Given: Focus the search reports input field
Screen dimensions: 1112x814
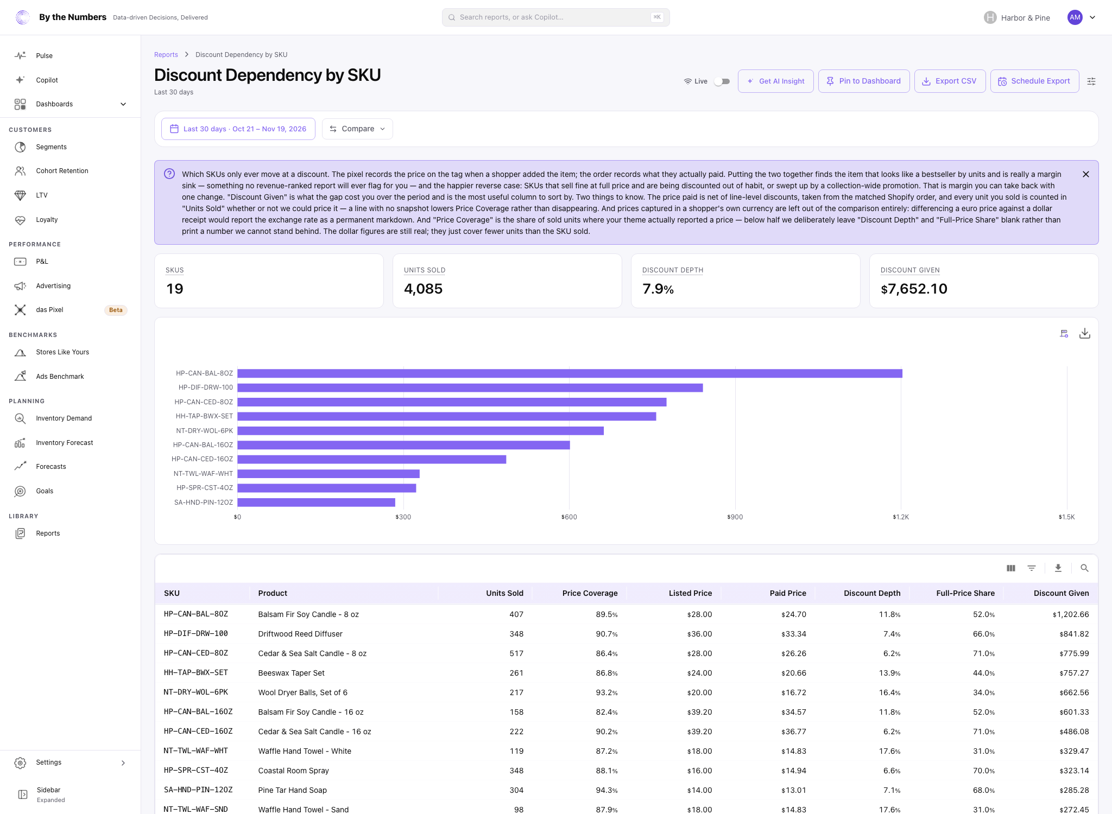Looking at the screenshot, I should [556, 17].
